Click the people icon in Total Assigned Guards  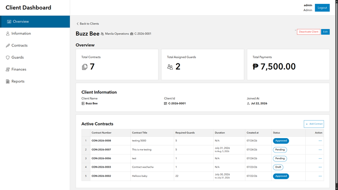[x=170, y=67]
